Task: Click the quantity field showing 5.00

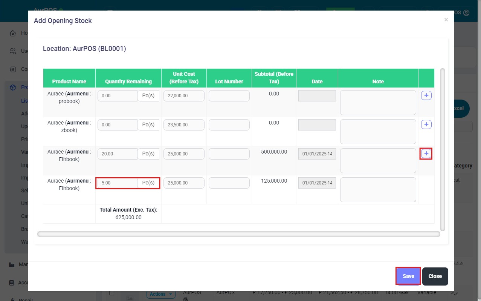Action: coord(118,183)
